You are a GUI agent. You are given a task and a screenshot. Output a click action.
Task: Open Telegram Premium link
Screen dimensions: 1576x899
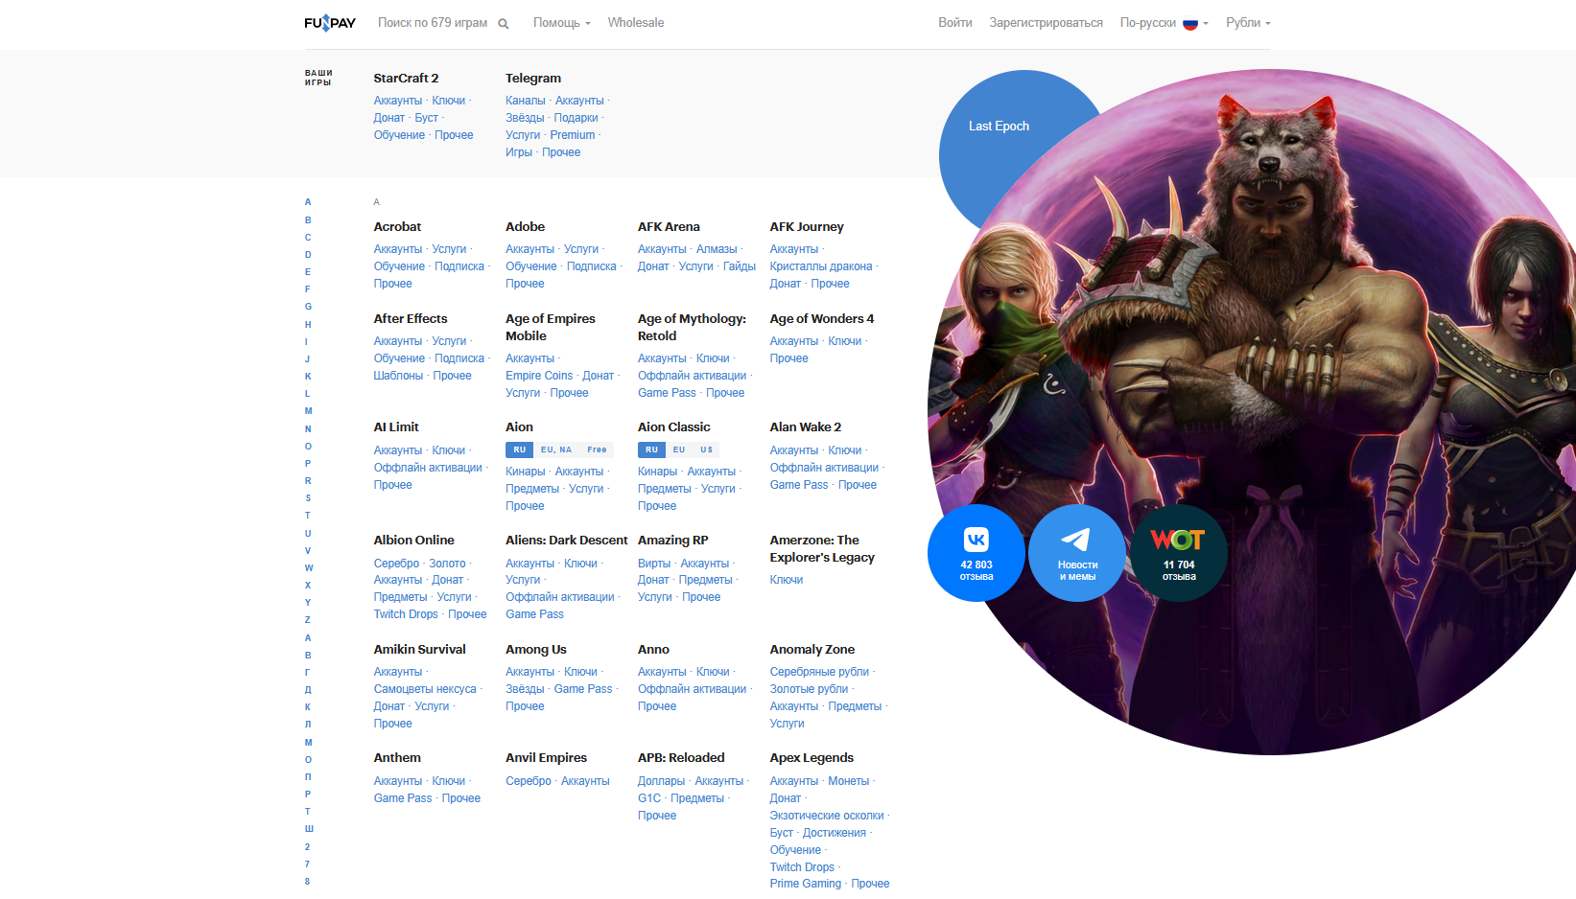[573, 135]
